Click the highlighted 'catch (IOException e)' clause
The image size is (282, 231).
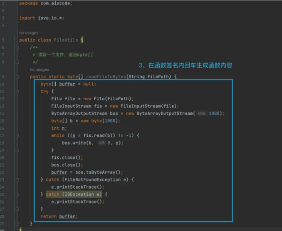(x=74, y=194)
